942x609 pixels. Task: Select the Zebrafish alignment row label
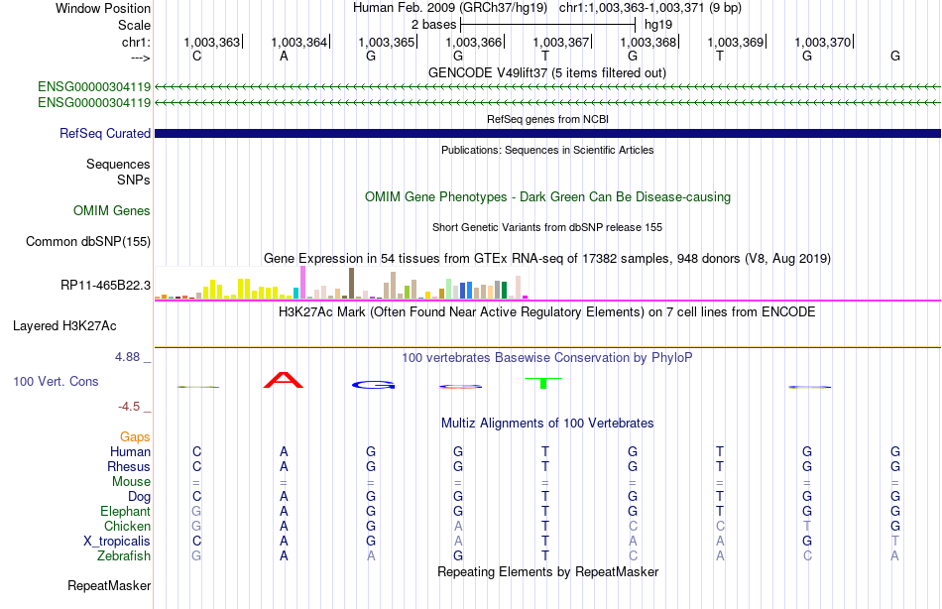[x=124, y=555]
